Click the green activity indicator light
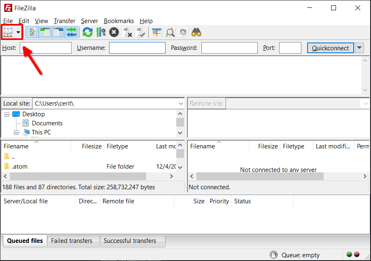 (x=349, y=254)
